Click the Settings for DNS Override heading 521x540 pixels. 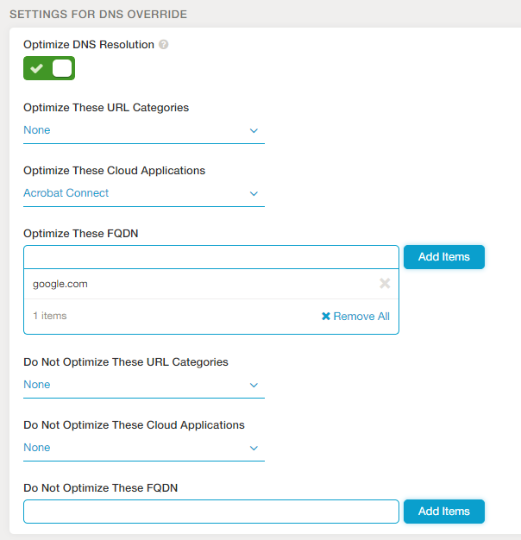[97, 15]
